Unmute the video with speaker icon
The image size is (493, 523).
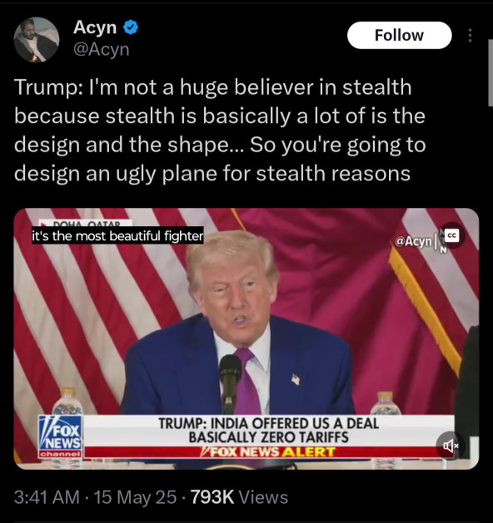pos(451,446)
